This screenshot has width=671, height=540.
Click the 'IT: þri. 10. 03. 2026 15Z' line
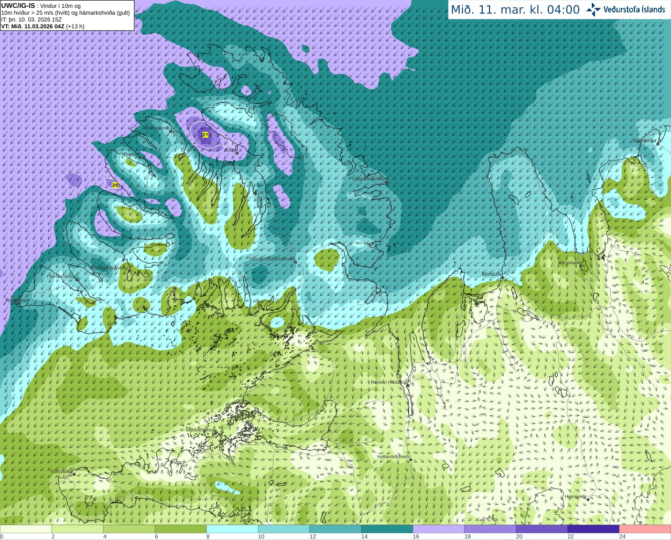coord(31,19)
